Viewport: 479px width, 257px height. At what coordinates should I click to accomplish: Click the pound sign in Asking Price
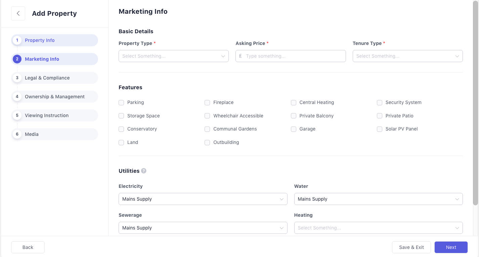(x=241, y=56)
